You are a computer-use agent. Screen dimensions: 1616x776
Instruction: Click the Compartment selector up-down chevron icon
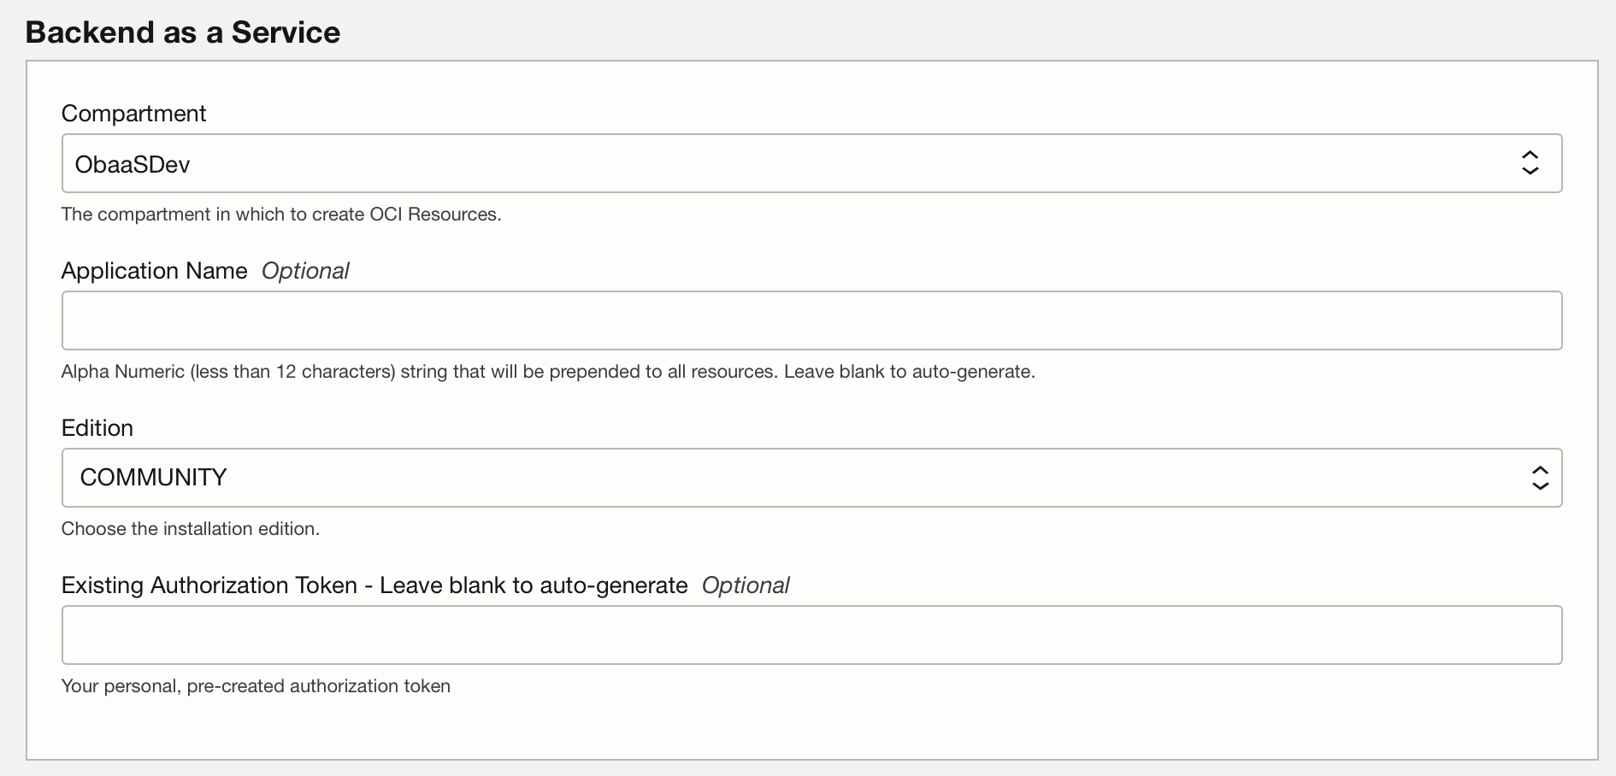(x=1530, y=163)
